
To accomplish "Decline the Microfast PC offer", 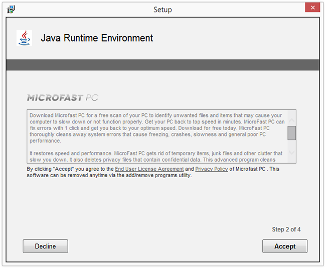I will (x=45, y=246).
